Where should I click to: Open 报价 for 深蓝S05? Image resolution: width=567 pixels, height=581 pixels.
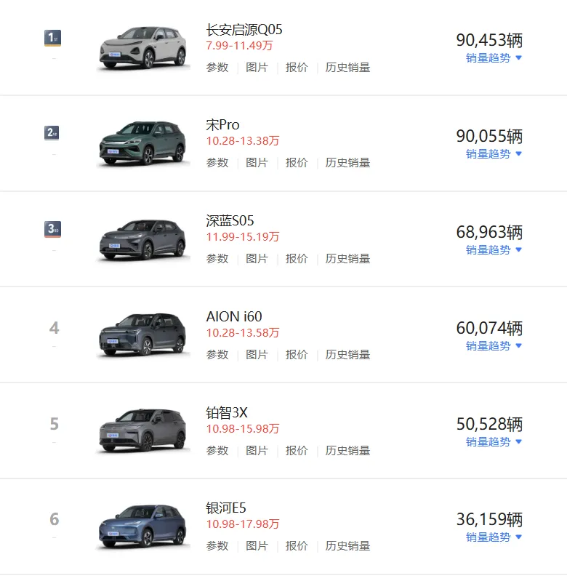click(297, 259)
